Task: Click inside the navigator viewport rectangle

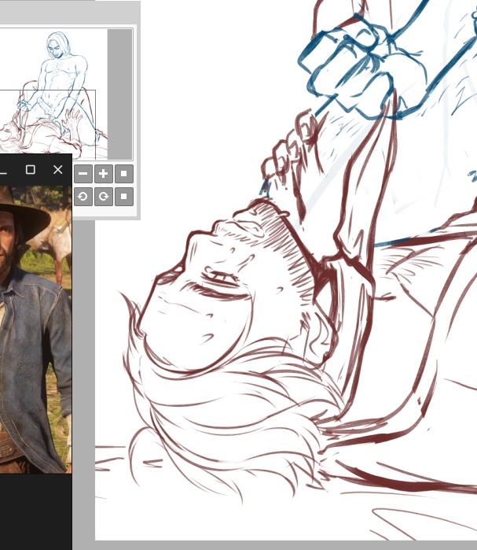Action: click(47, 118)
